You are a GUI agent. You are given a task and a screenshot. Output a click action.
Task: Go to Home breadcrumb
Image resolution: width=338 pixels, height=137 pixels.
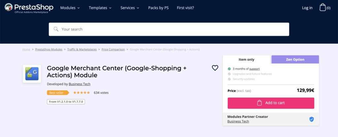click(26, 50)
